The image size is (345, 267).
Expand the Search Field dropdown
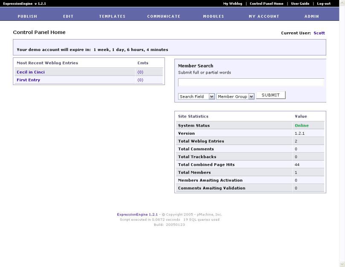point(197,97)
